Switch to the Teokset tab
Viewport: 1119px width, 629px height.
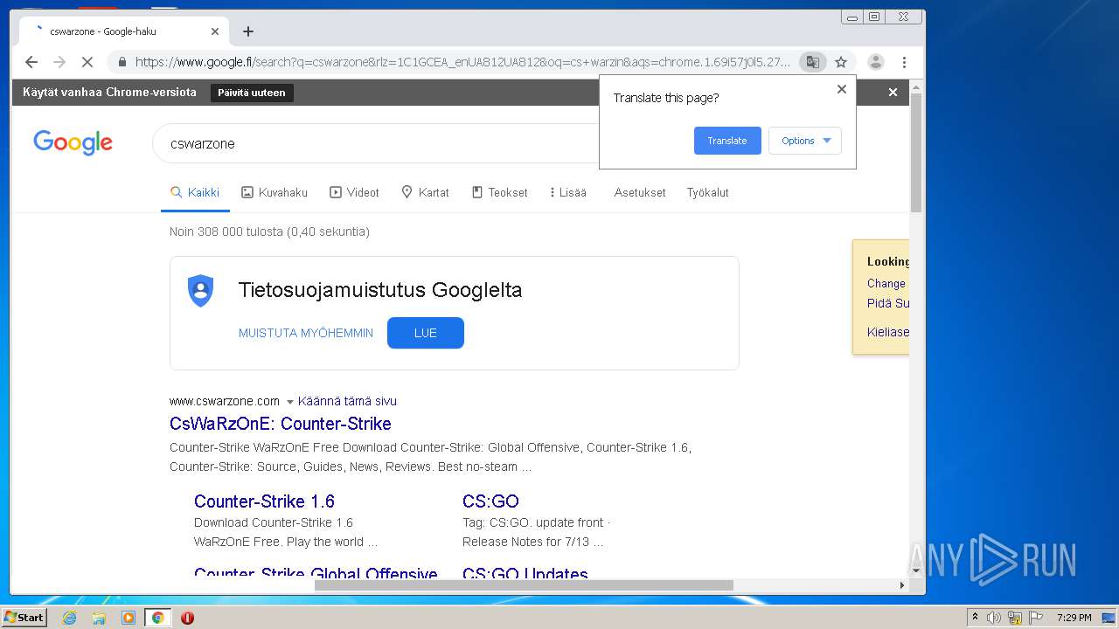pyautogui.click(x=500, y=192)
